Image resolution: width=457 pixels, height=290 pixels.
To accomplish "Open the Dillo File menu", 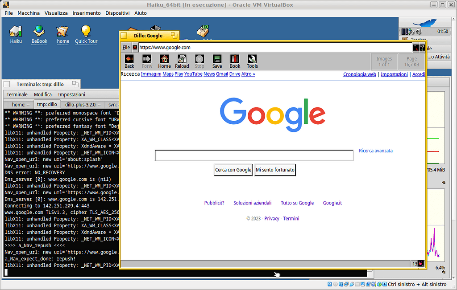I will pyautogui.click(x=126, y=47).
